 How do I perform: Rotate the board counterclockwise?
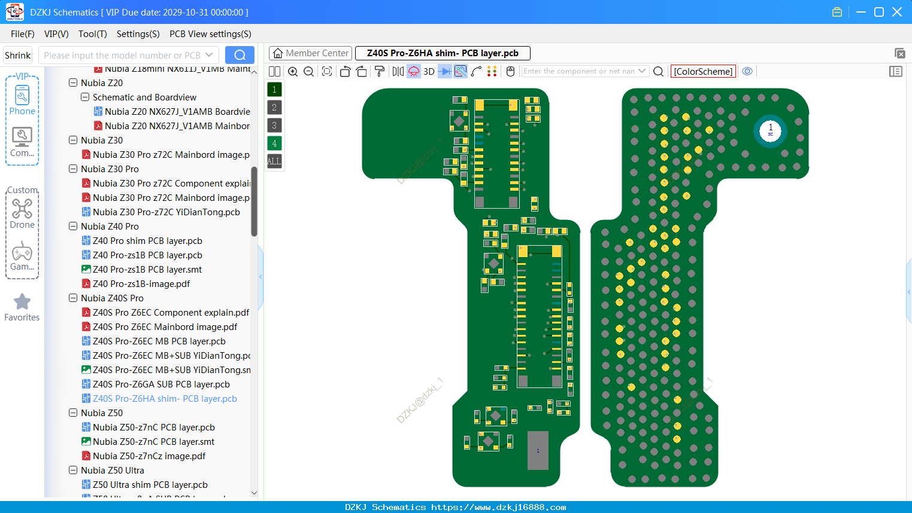tap(345, 72)
